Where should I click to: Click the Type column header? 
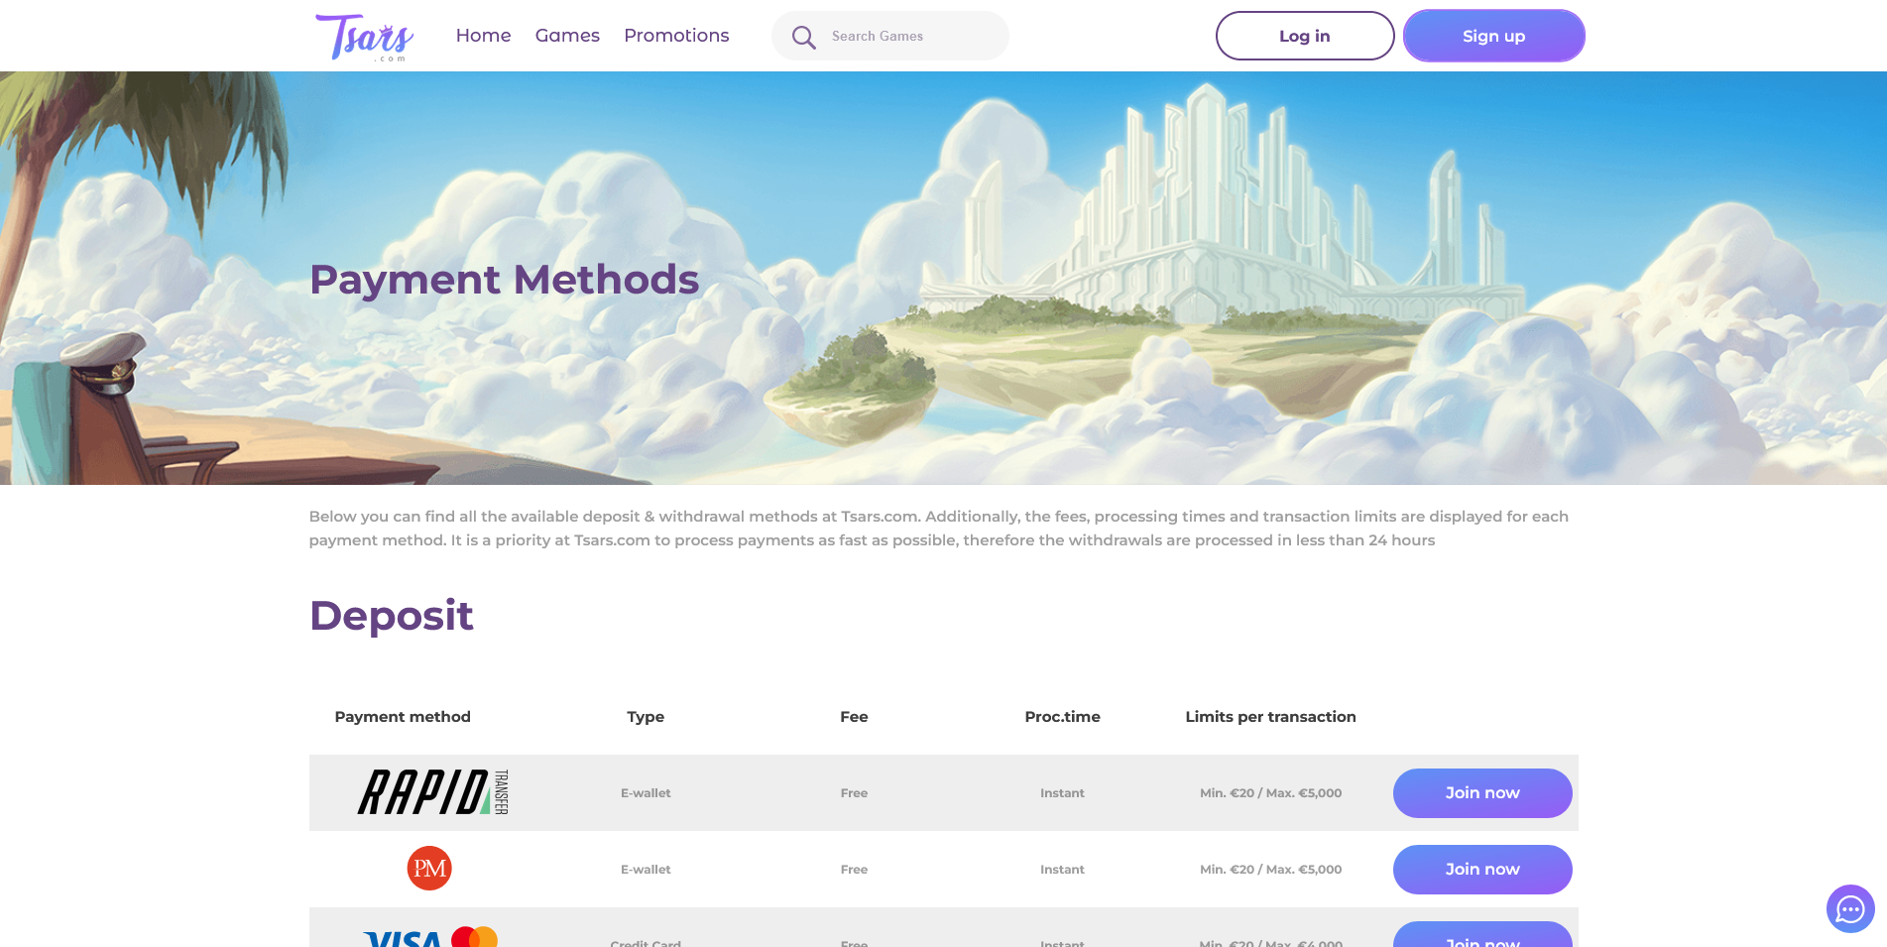646,717
